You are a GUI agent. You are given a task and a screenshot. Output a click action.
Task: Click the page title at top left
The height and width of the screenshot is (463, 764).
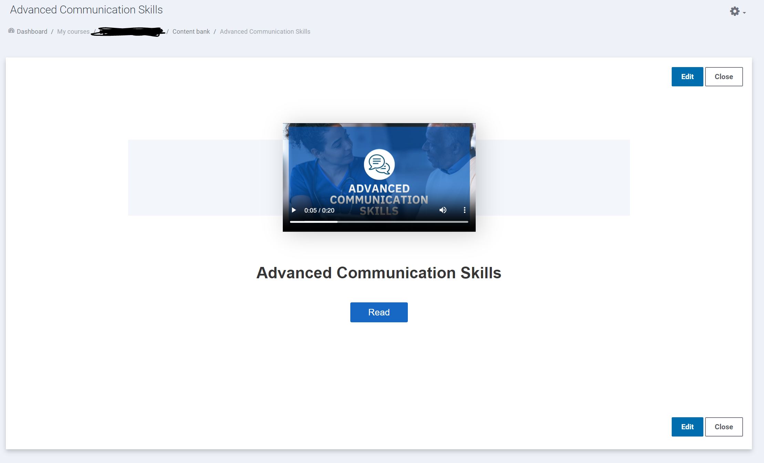click(x=86, y=10)
